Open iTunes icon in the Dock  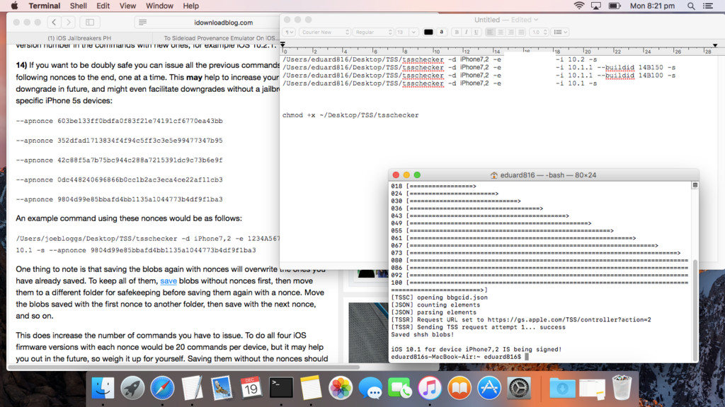pyautogui.click(x=430, y=388)
